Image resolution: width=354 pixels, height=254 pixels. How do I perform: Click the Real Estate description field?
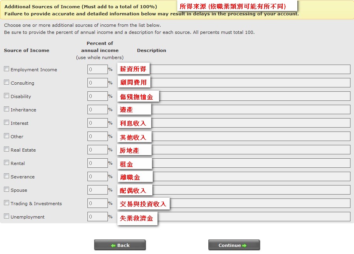pyautogui.click(x=234, y=150)
